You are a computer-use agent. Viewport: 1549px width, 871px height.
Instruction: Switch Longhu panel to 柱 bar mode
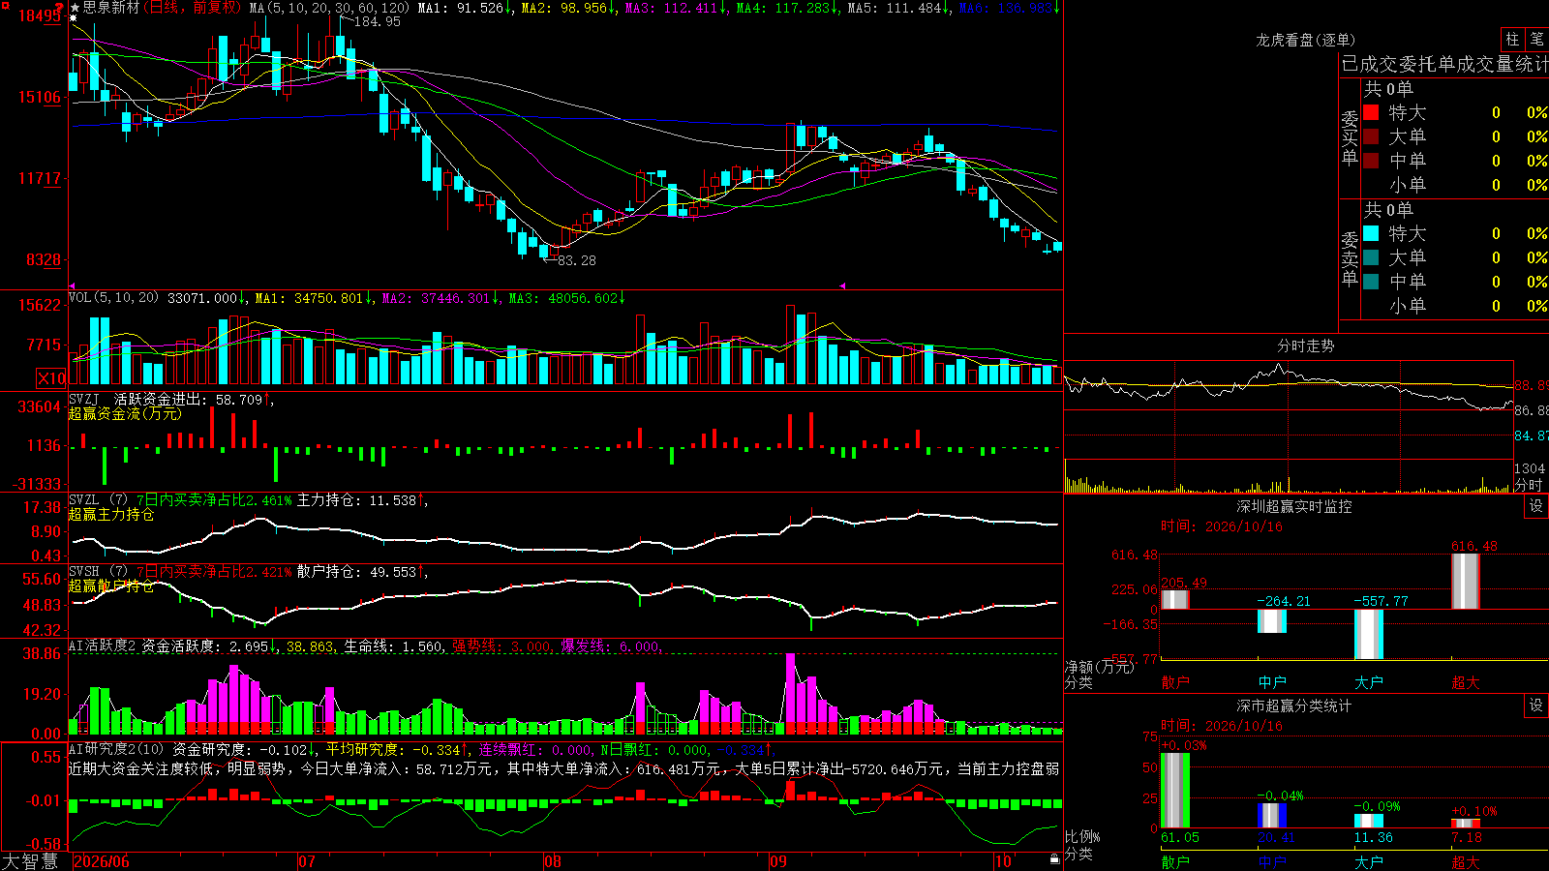(1512, 39)
